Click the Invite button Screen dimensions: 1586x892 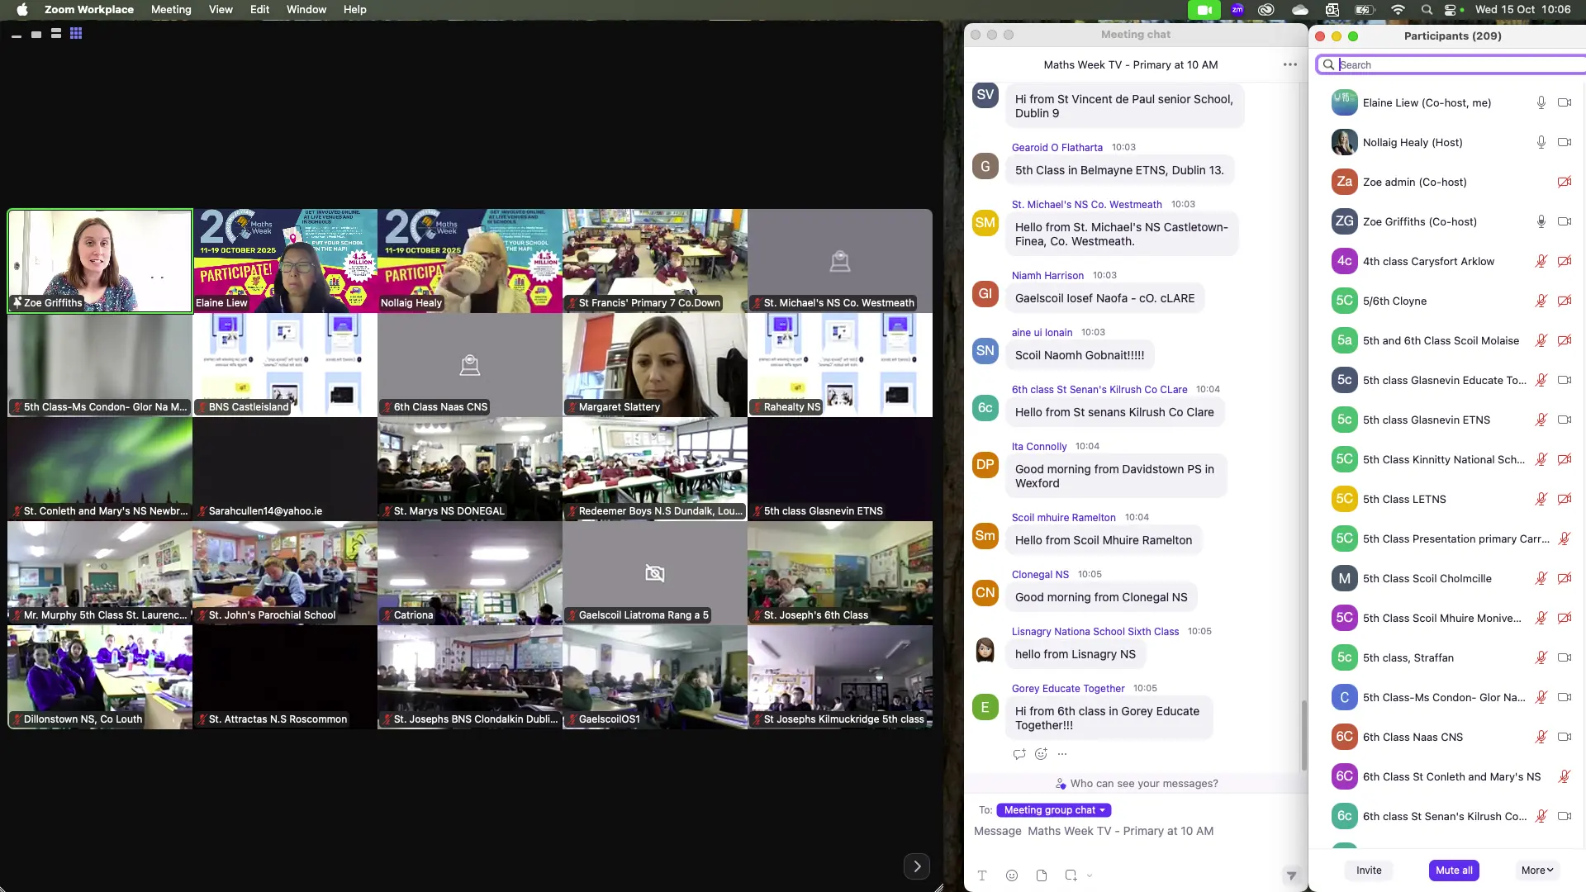click(1369, 871)
